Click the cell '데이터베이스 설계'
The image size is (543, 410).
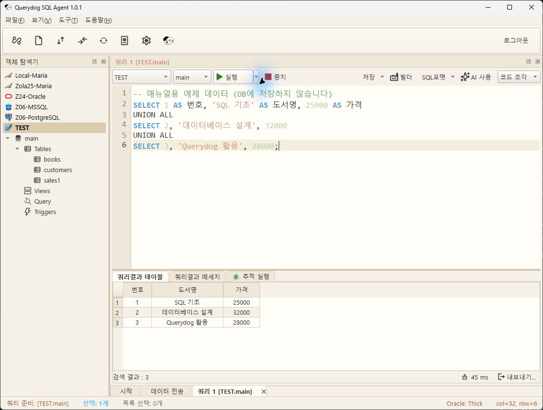pos(188,312)
